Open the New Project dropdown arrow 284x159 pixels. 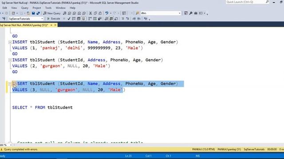(x=17, y=13)
